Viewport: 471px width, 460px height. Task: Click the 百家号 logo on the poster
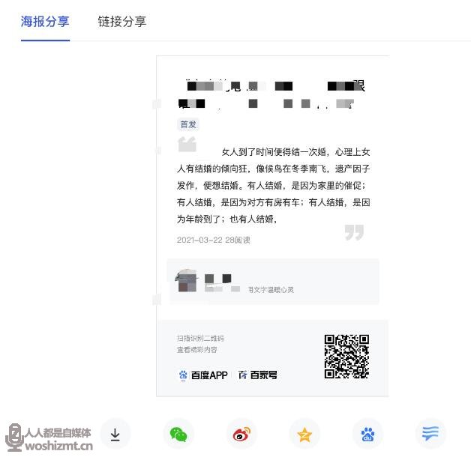click(x=258, y=375)
